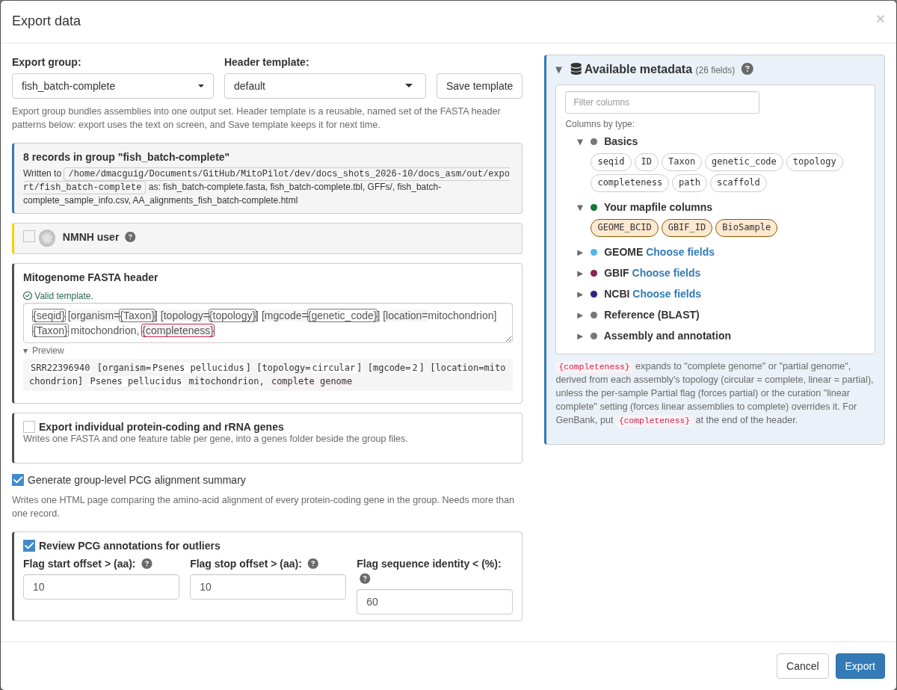Uncheck Generate group-level PCG alignment summary
Image resolution: width=897 pixels, height=690 pixels.
[x=18, y=480]
